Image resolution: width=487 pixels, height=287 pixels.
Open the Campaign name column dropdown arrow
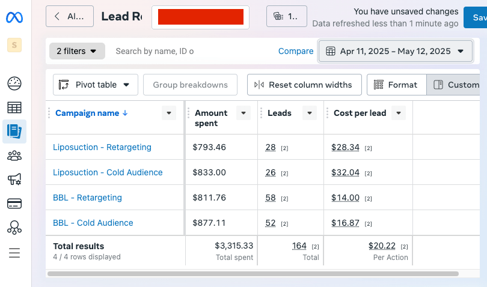[169, 113]
